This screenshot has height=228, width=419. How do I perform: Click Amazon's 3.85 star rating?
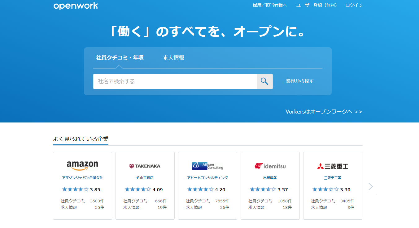pyautogui.click(x=81, y=189)
